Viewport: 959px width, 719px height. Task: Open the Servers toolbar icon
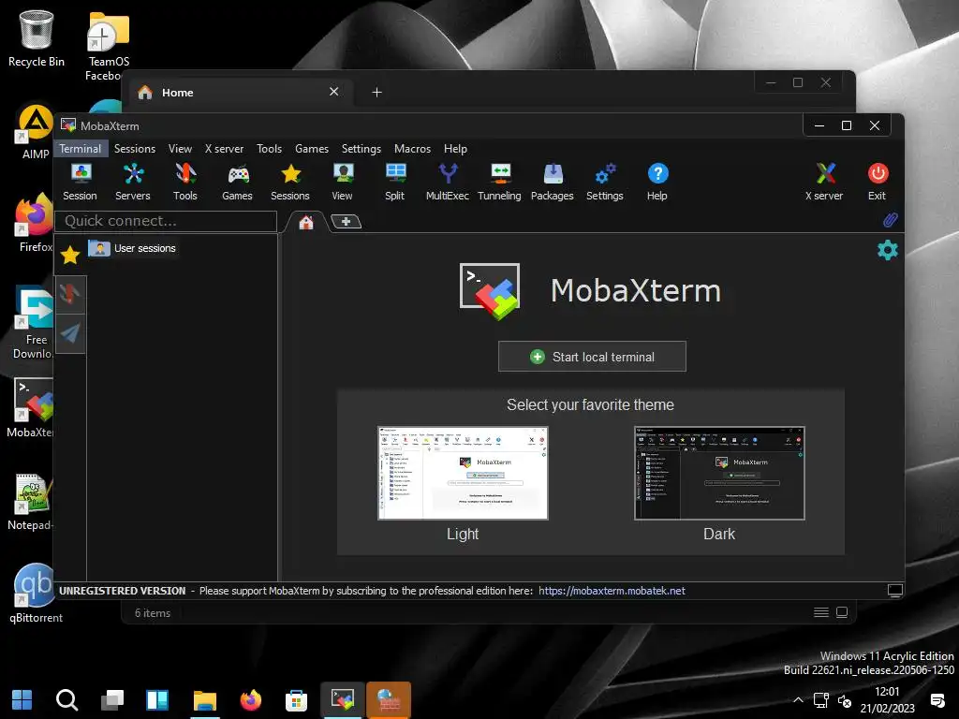pos(133,183)
